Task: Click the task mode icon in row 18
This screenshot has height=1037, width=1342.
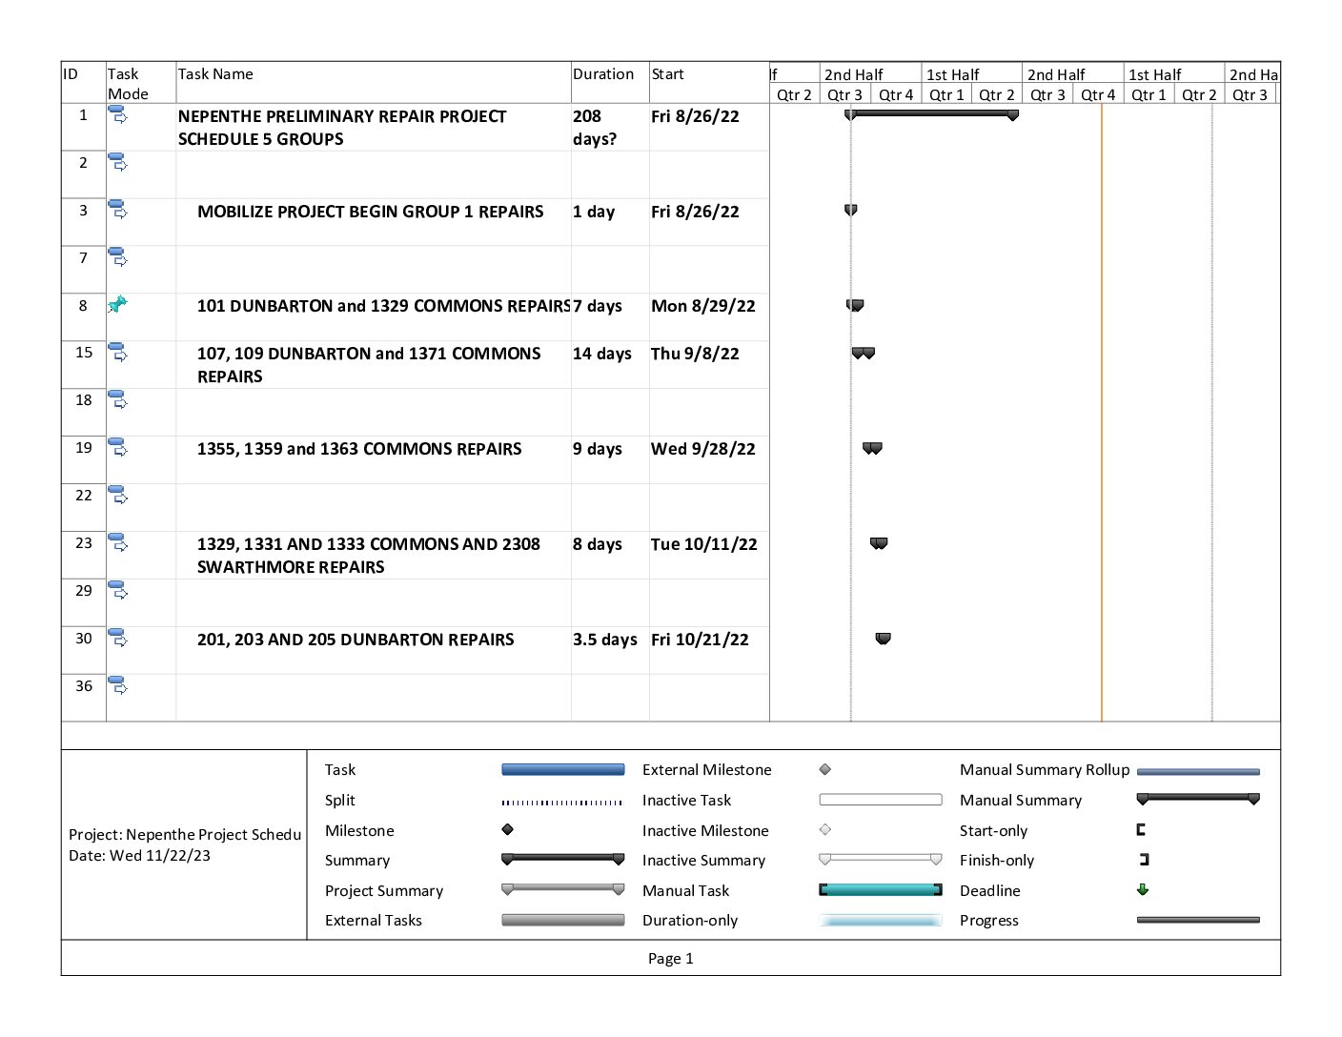Action: [117, 400]
